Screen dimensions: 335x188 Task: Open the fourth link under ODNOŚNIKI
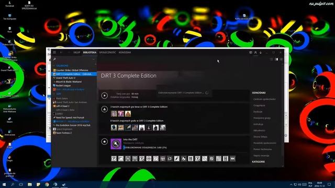tap(262, 118)
